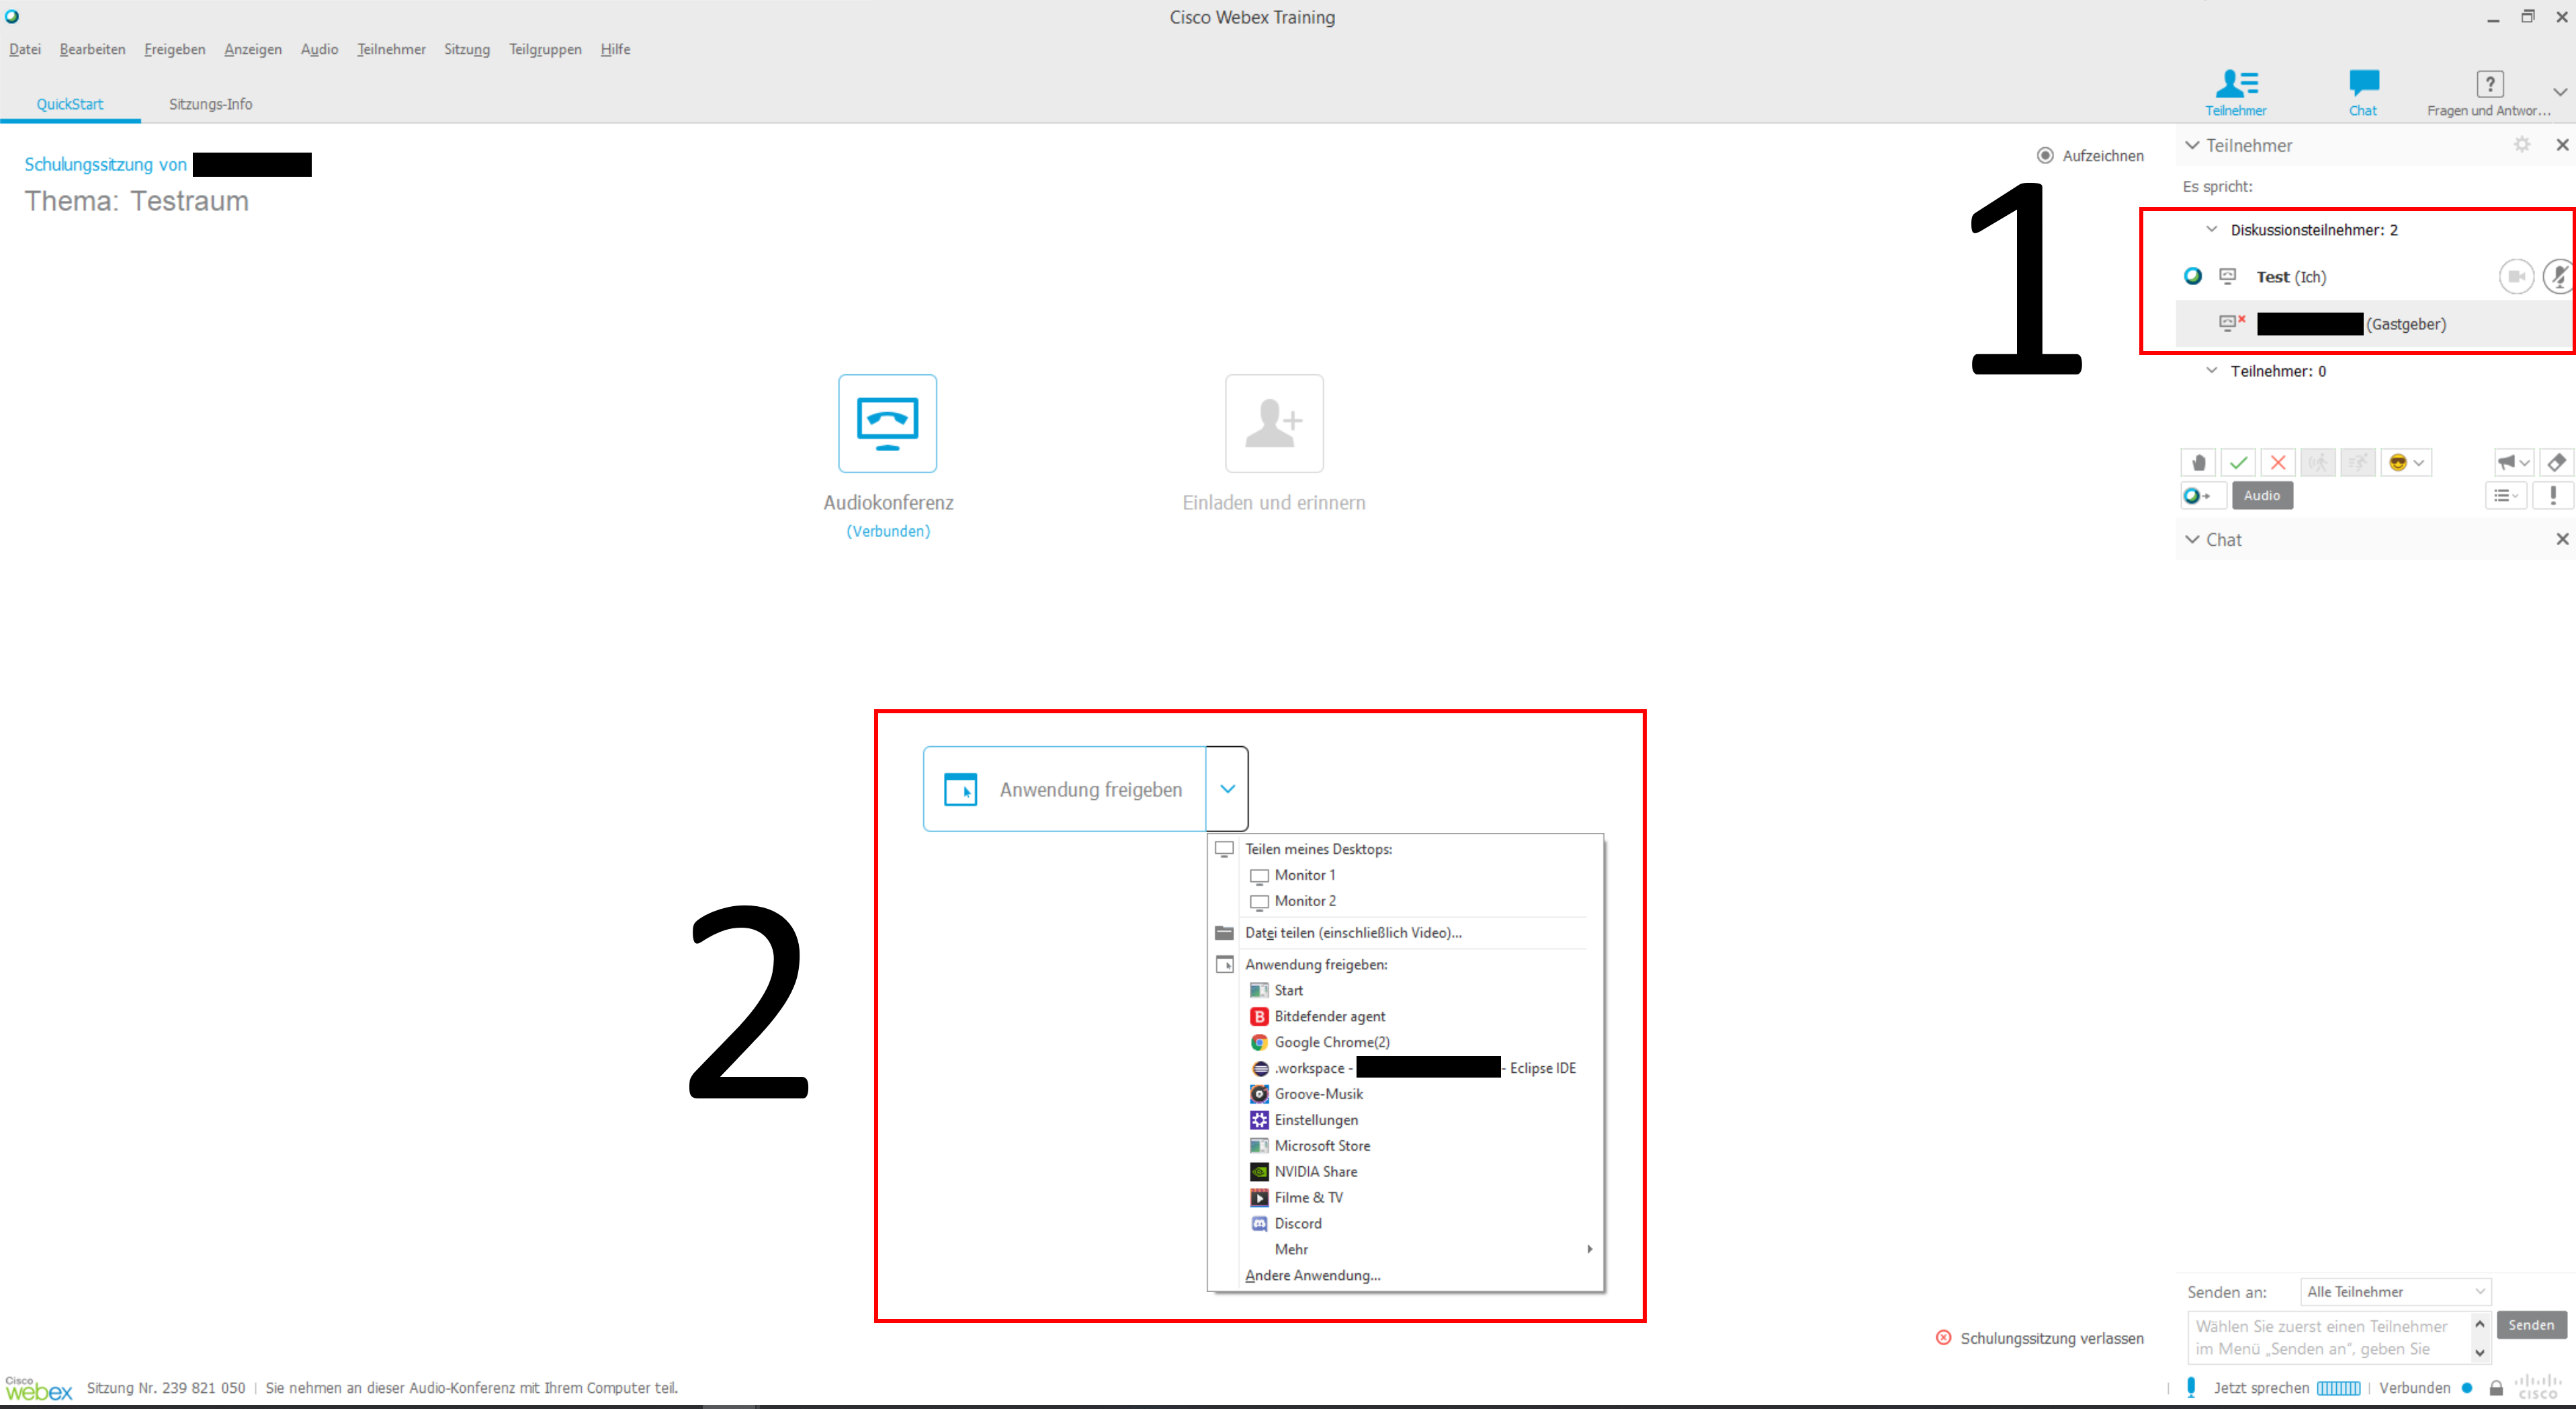Raise hand with the hand icon
Screen dimensions: 2576x1409
(2198, 462)
